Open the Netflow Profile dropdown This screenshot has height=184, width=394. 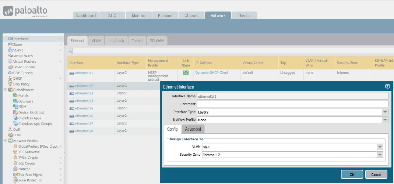click(385, 120)
